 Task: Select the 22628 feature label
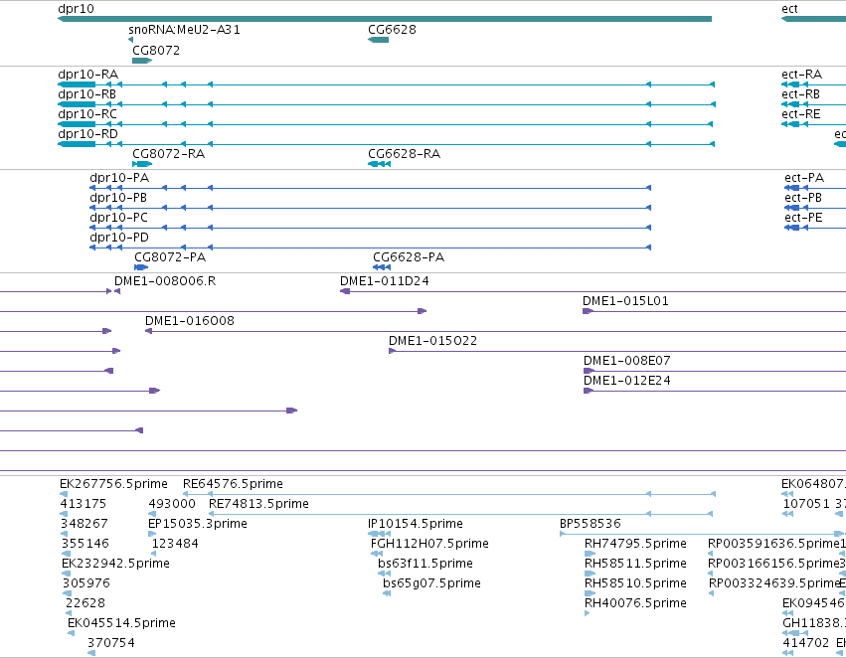85,604
